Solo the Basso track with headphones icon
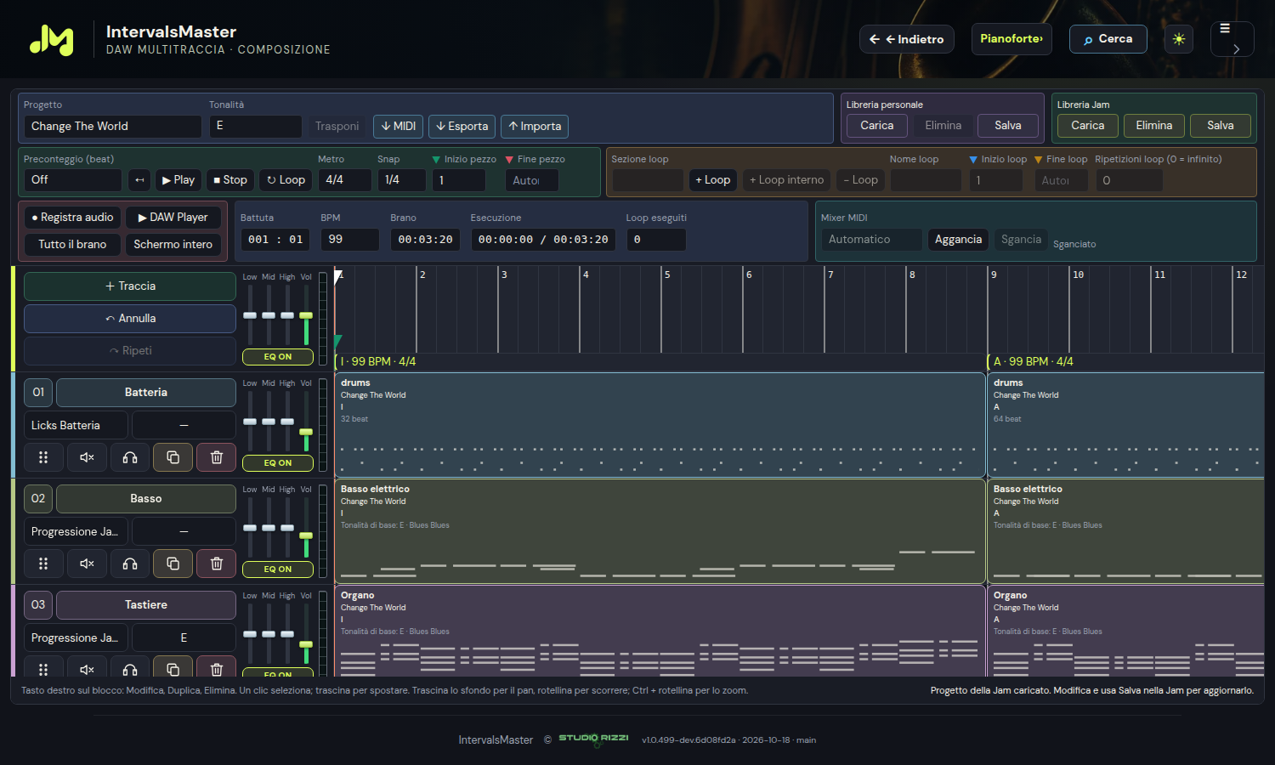 coord(130,564)
